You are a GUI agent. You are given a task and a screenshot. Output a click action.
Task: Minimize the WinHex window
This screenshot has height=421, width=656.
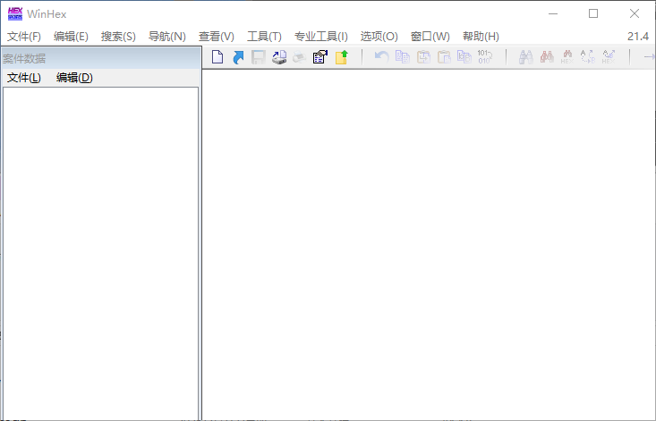553,13
